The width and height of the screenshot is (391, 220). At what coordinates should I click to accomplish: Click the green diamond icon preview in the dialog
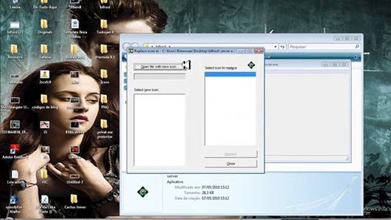(x=251, y=65)
